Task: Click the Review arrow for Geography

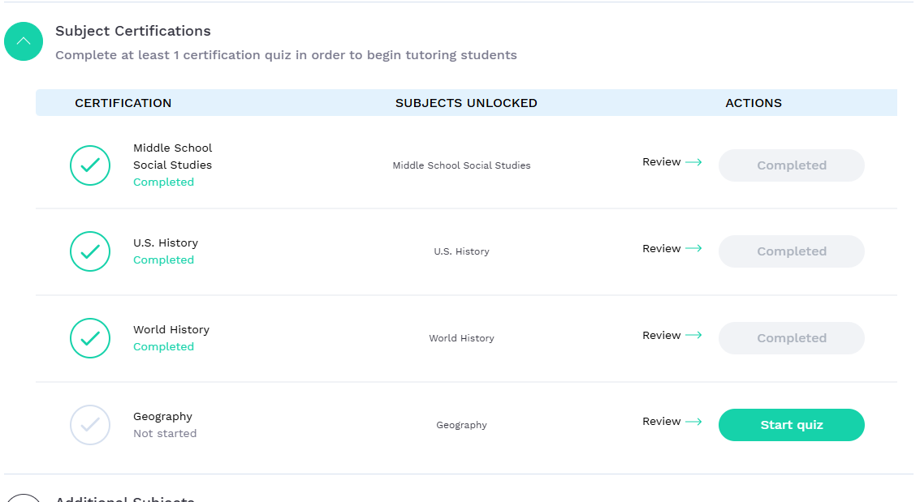Action: pyautogui.click(x=693, y=422)
